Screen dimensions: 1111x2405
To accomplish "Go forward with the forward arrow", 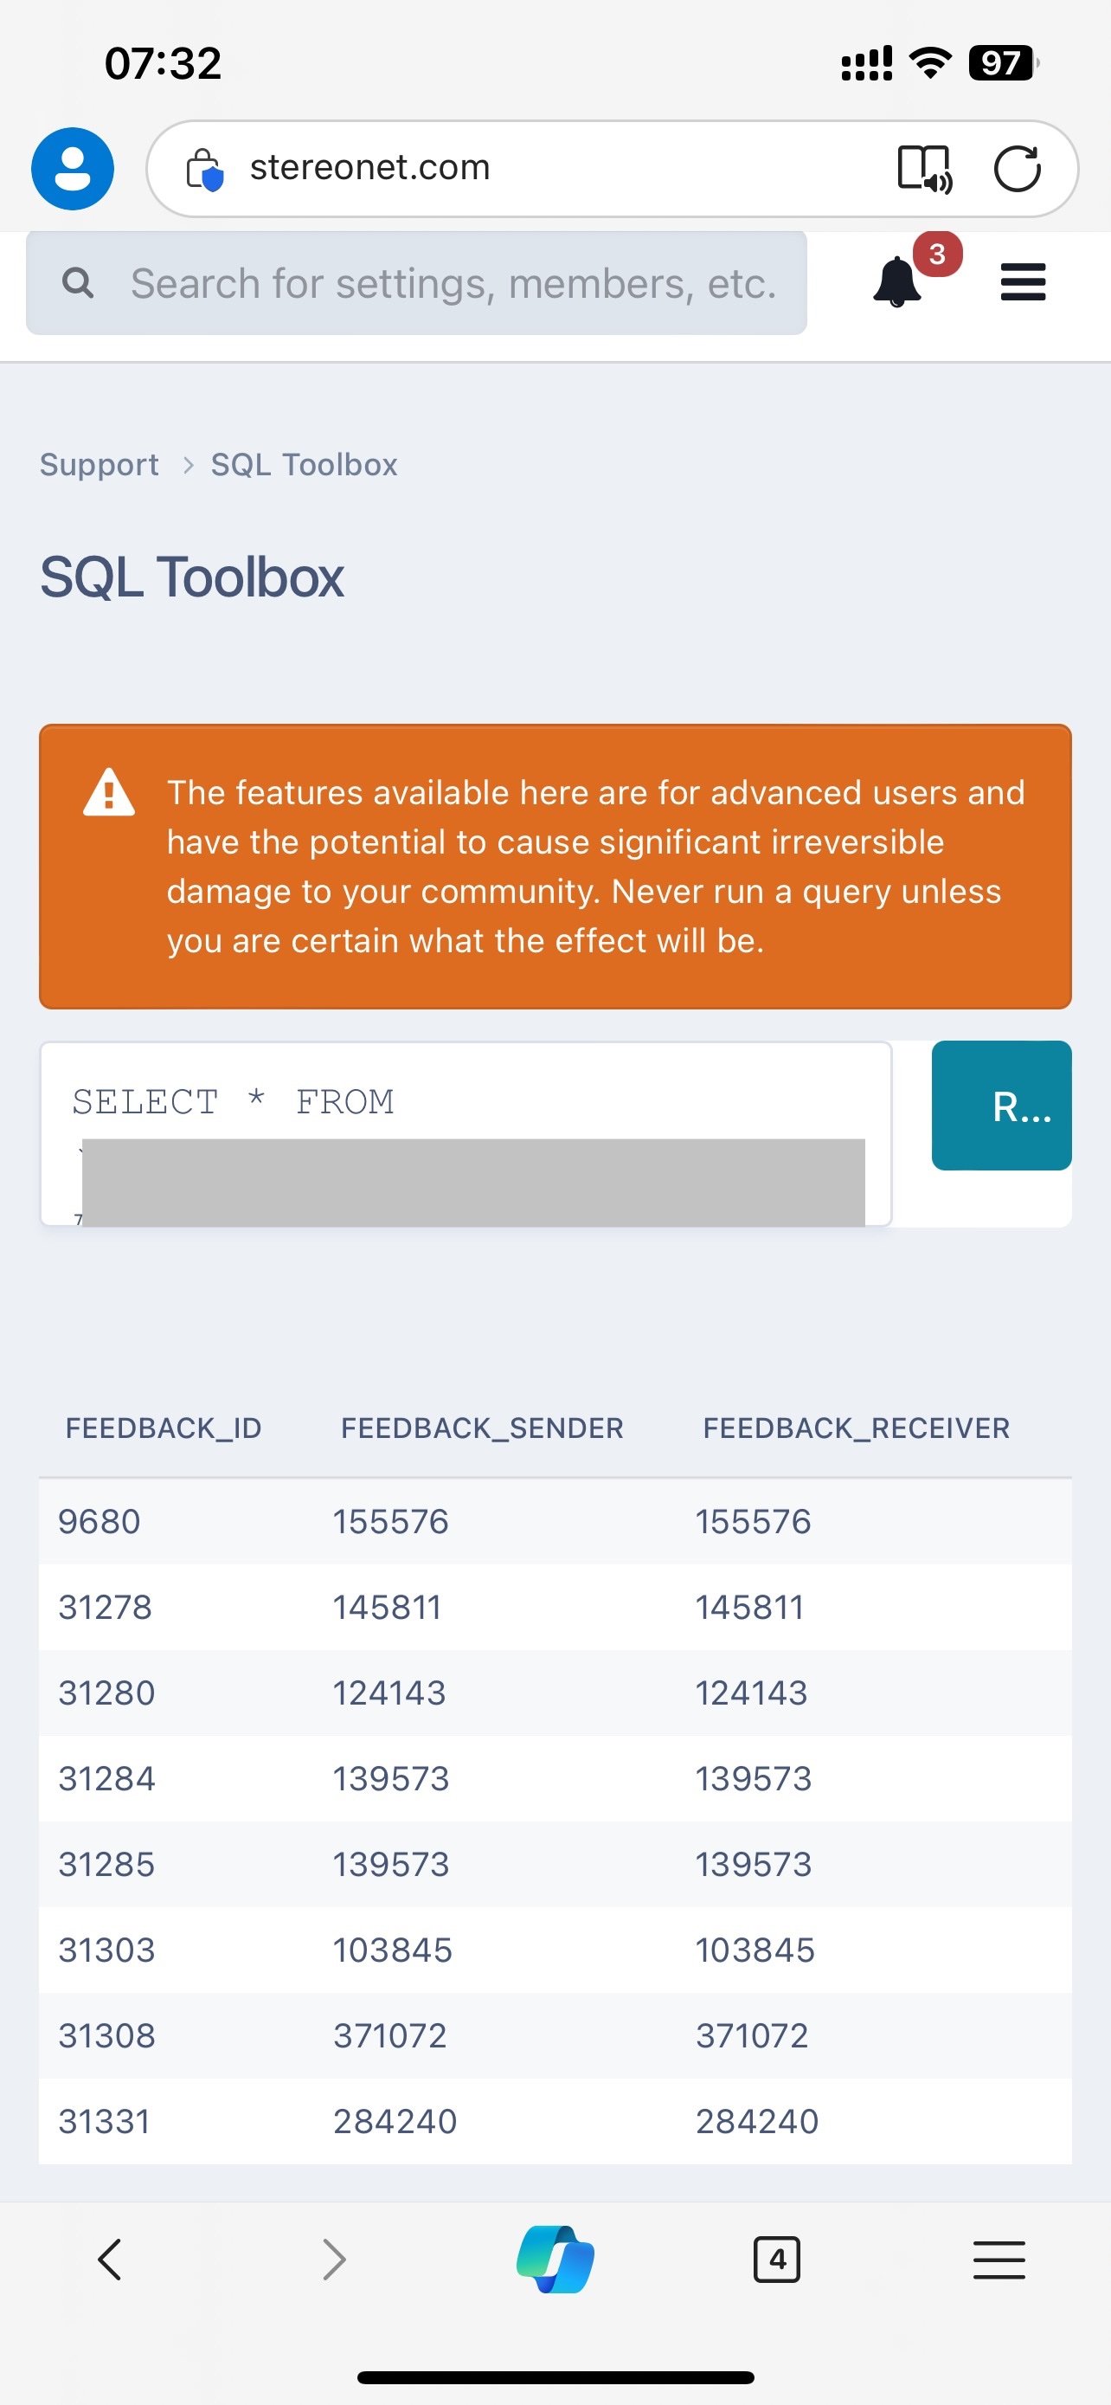I will [333, 2260].
